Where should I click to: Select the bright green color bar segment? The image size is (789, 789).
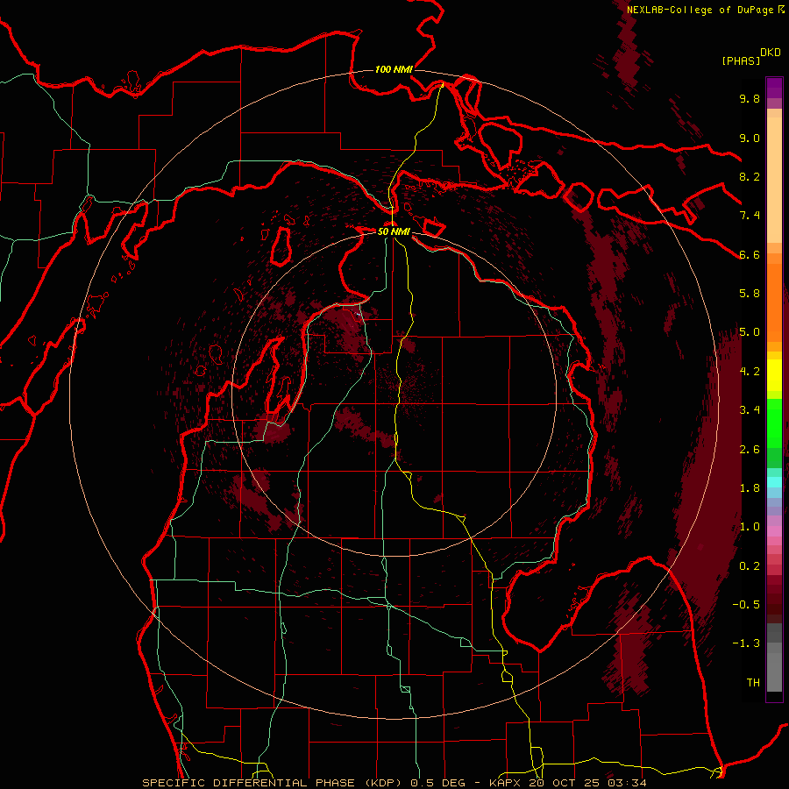pyautogui.click(x=774, y=424)
